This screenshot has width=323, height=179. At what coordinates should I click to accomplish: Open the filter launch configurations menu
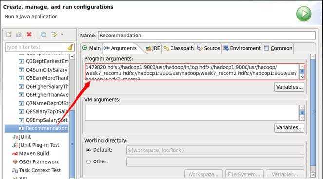[54, 35]
